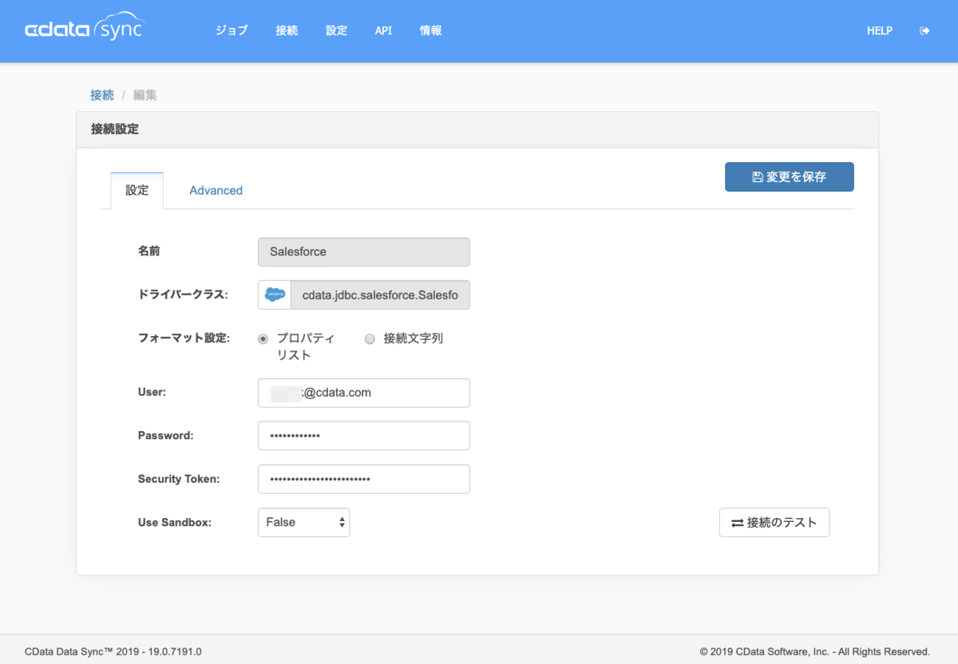Open the API menu item

pyautogui.click(x=383, y=31)
